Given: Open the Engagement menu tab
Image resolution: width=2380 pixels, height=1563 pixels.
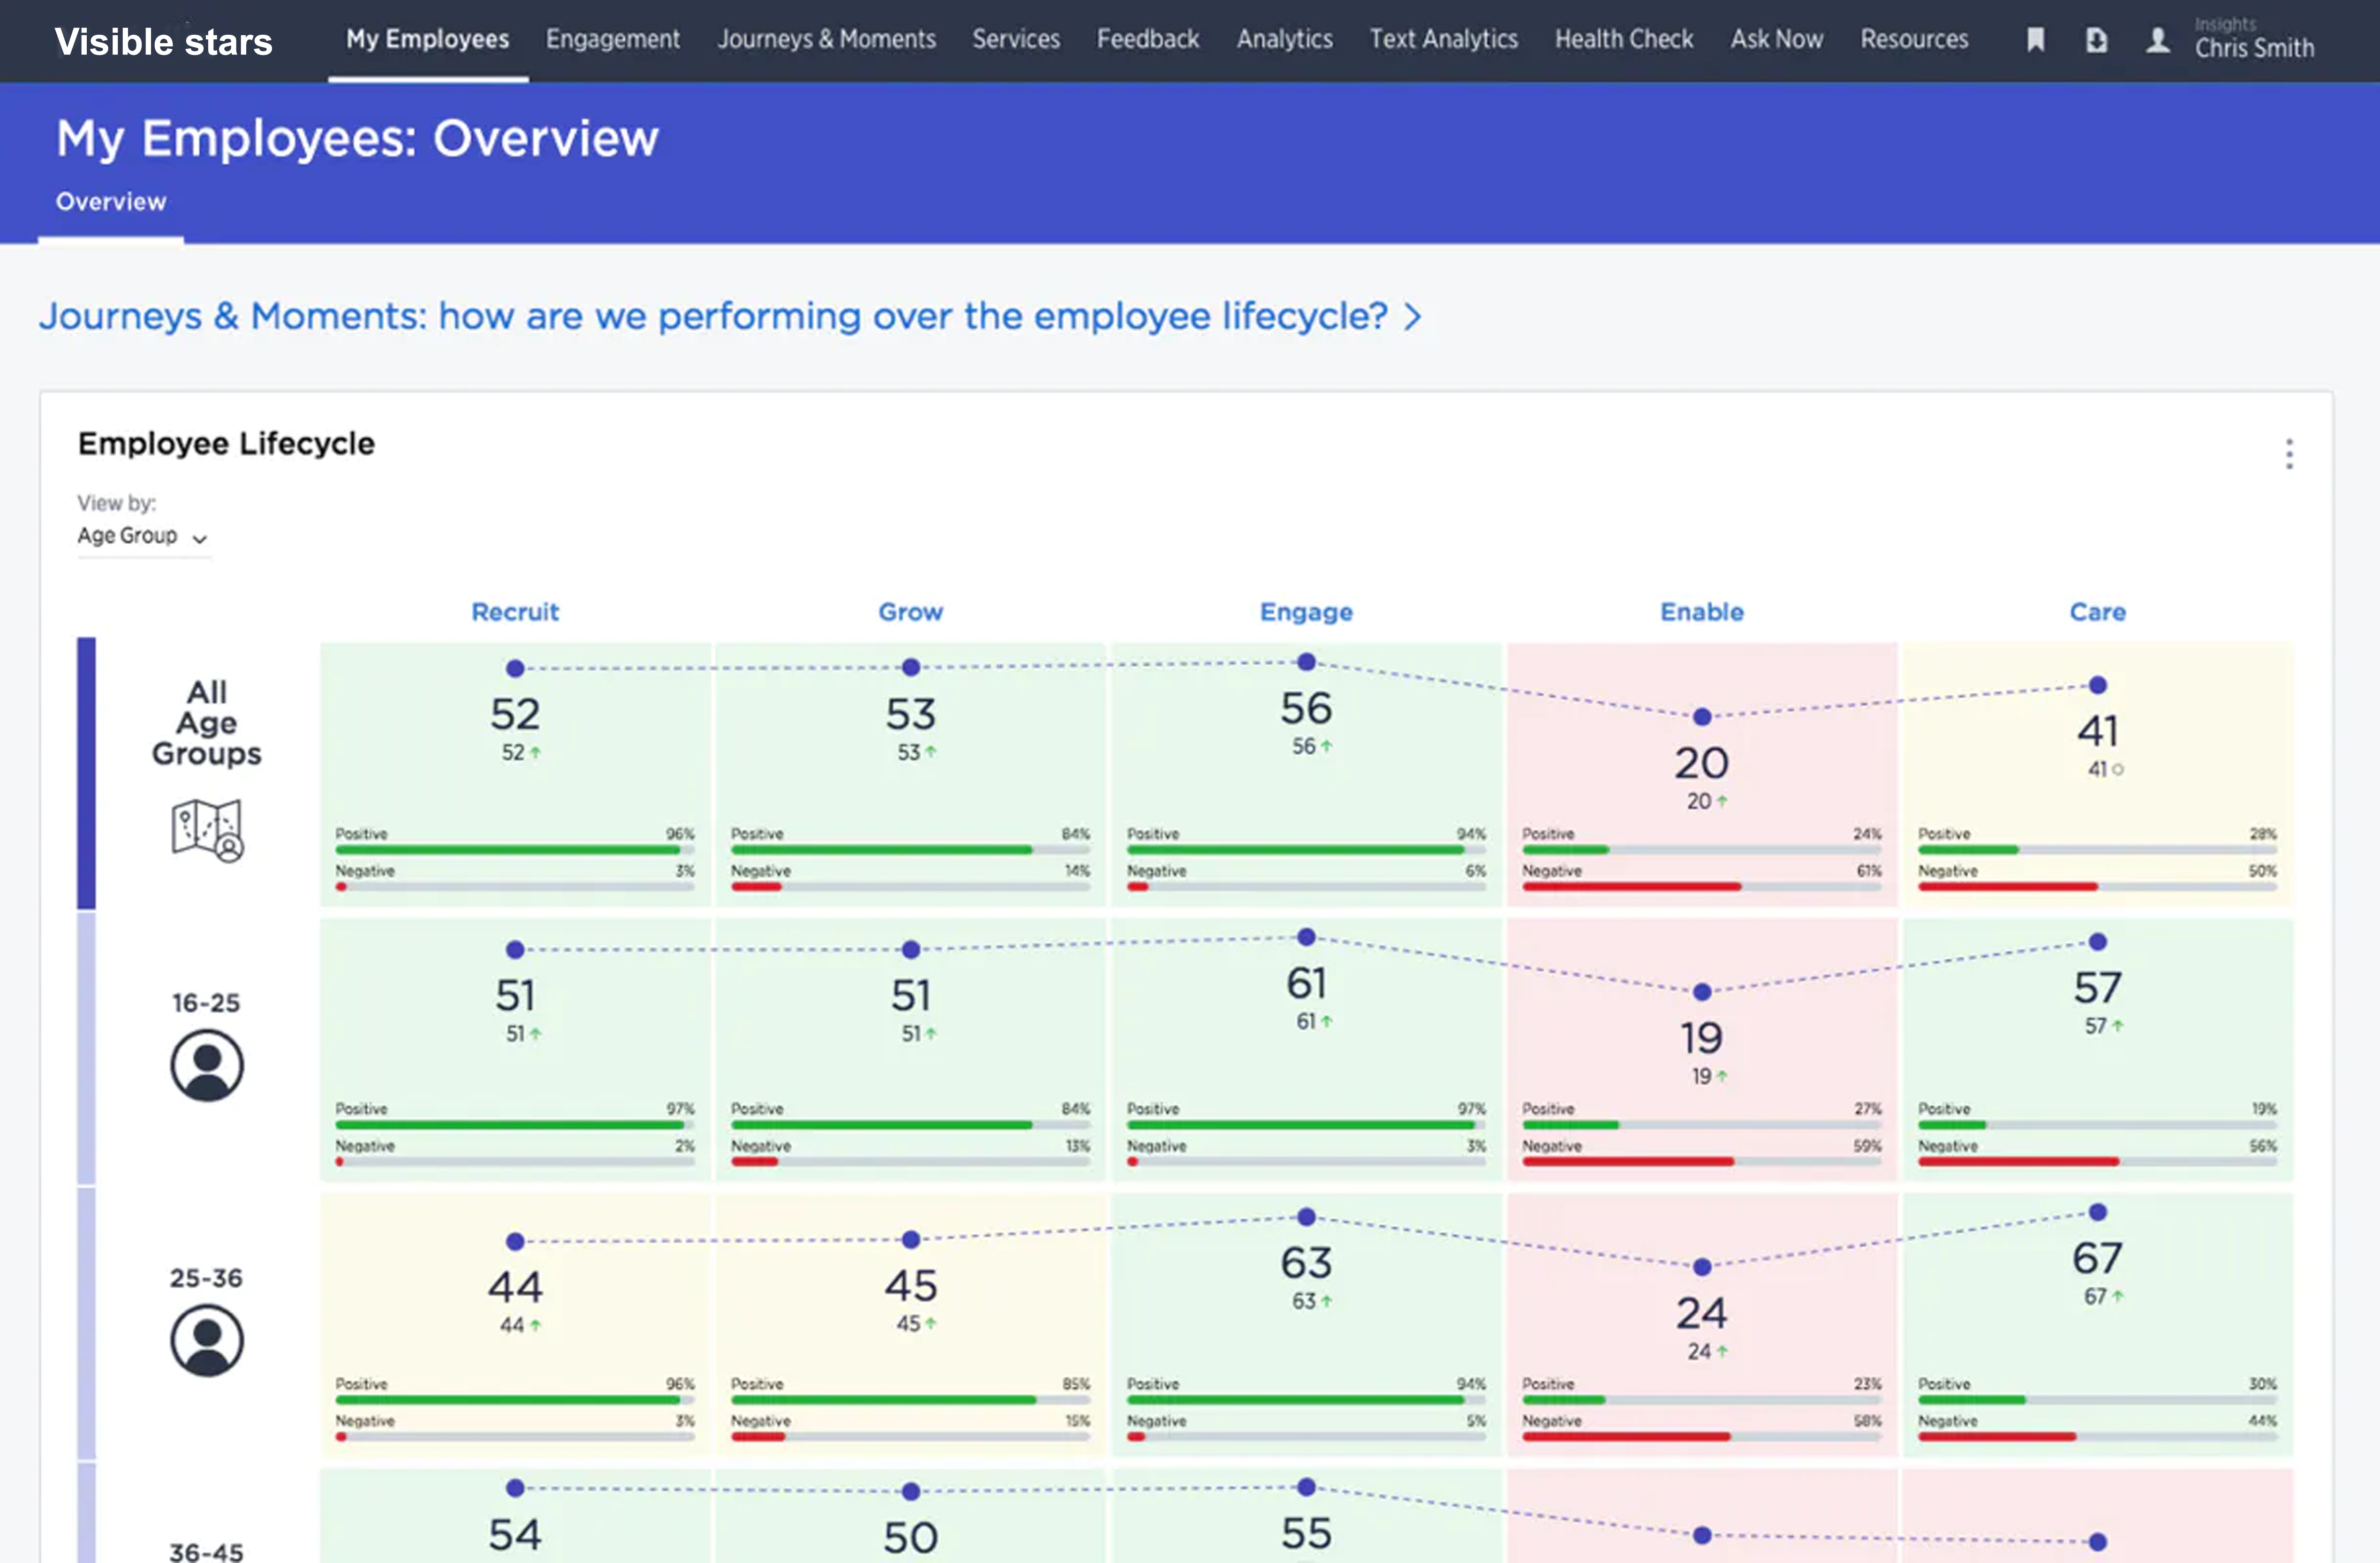Looking at the screenshot, I should point(612,39).
